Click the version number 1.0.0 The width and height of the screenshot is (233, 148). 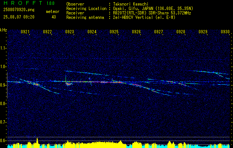coord(50,3)
